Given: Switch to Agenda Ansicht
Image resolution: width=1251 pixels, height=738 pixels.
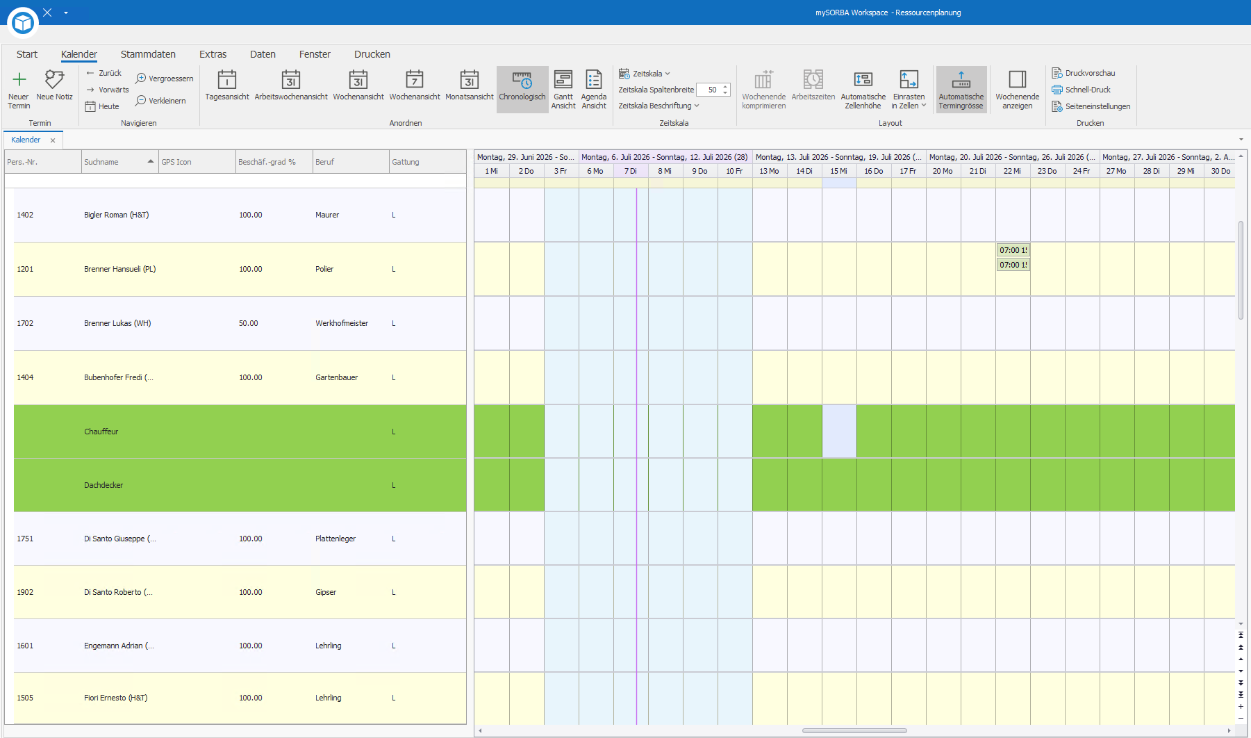Looking at the screenshot, I should click(594, 90).
